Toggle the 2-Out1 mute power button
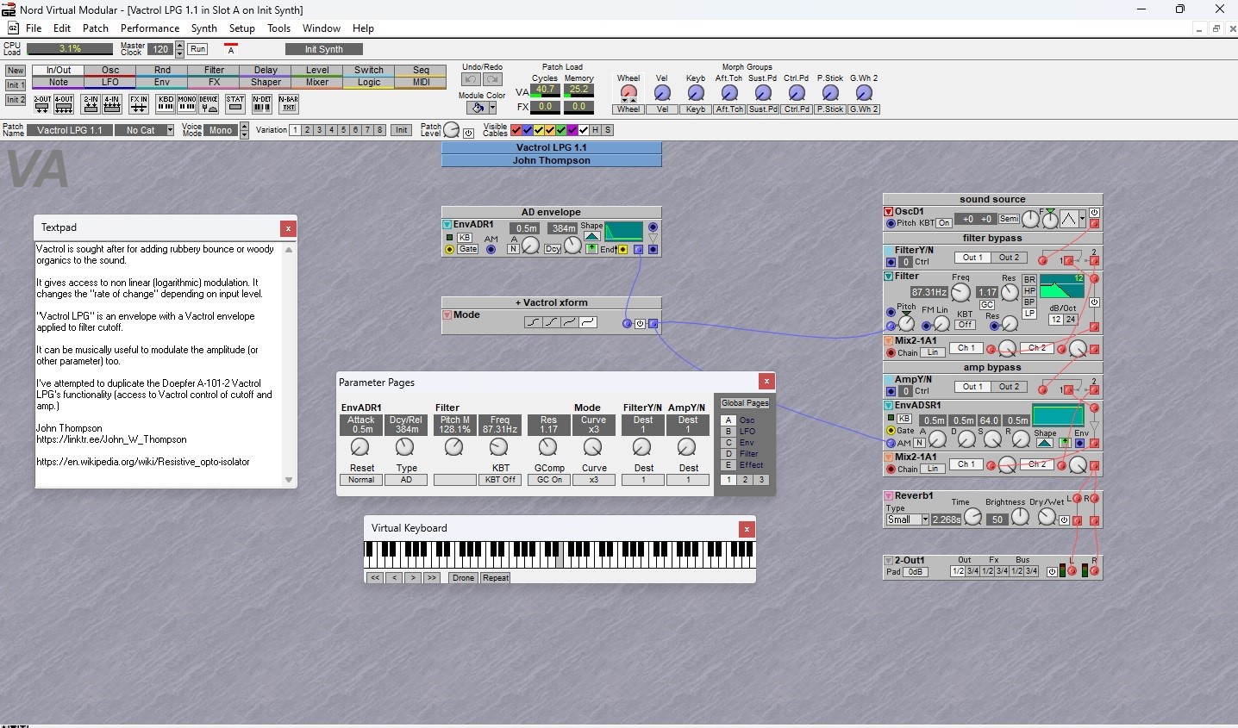 pyautogui.click(x=1052, y=571)
